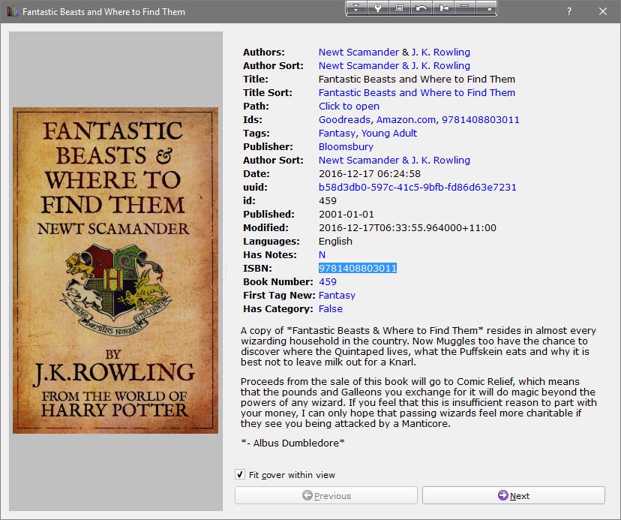Click the Bloomsbury publisher link
Screen dimensions: 621x520
tap(346, 146)
